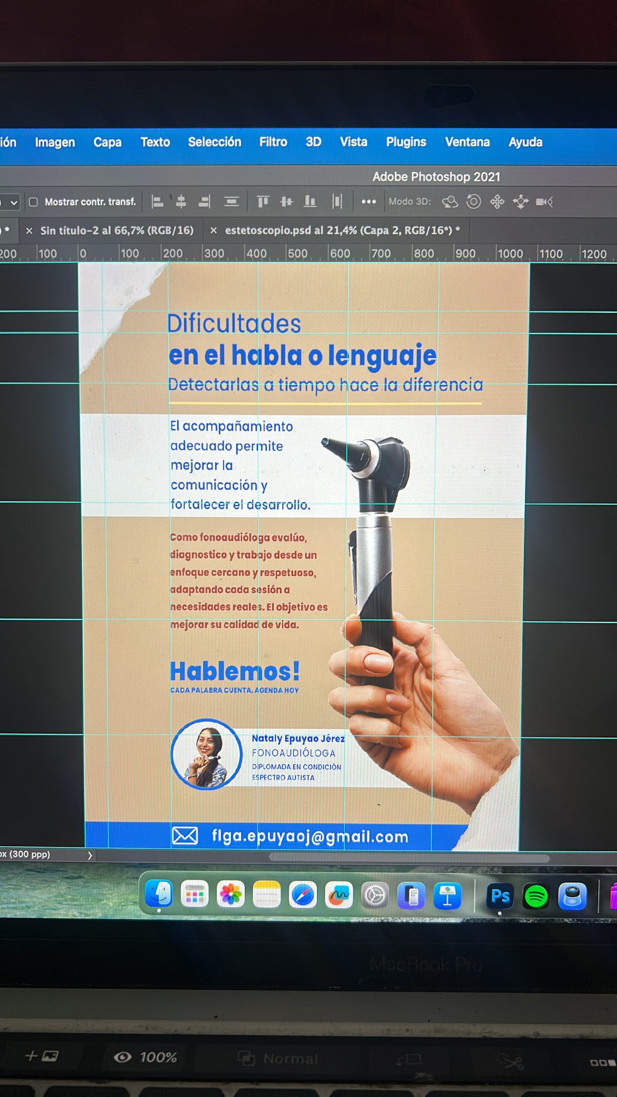Click the align left edges icon
617x1097 pixels.
157,201
